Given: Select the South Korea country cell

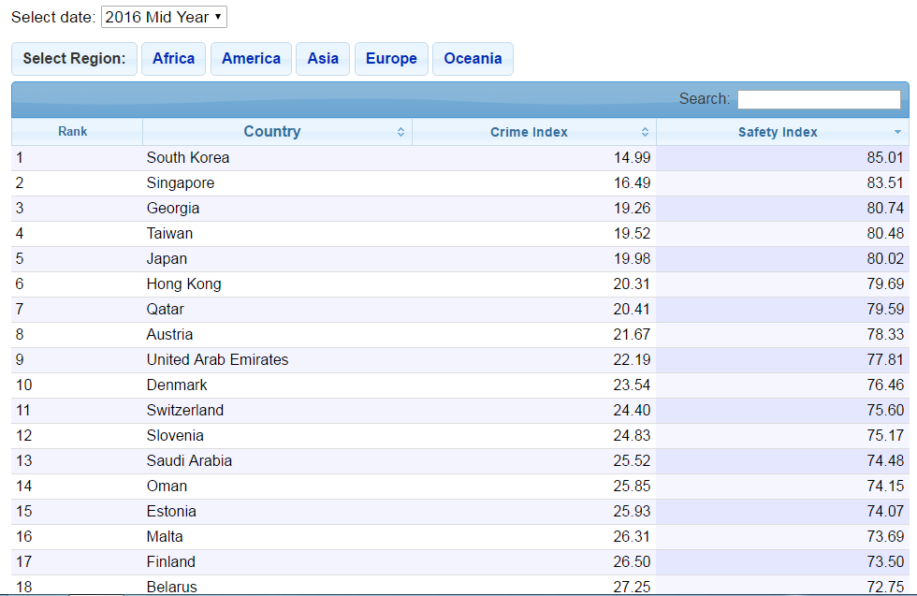Looking at the screenshot, I should (x=188, y=158).
